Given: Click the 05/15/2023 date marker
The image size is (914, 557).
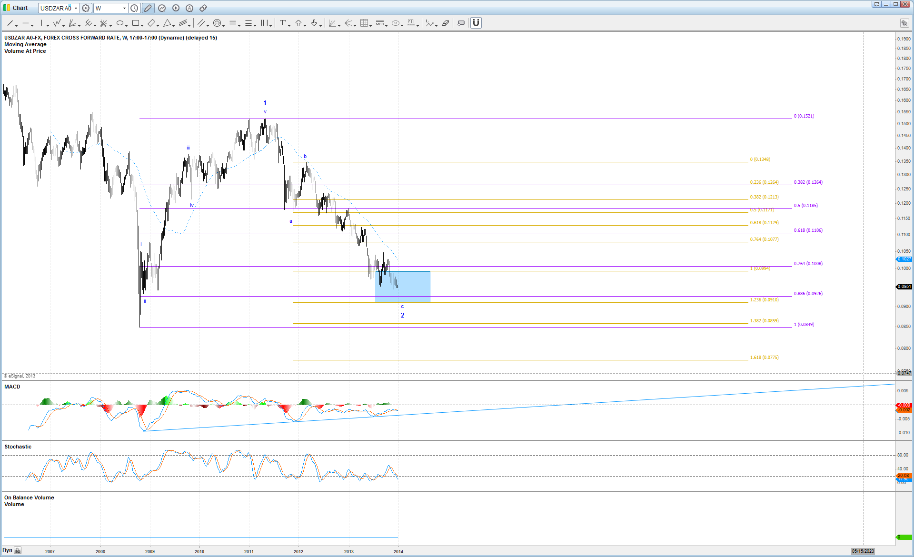Looking at the screenshot, I should pyautogui.click(x=863, y=551).
